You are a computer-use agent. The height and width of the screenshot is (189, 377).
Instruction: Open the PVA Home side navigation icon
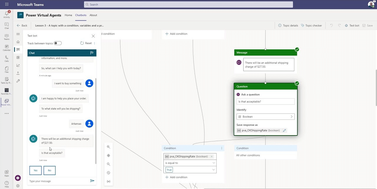point(18,42)
